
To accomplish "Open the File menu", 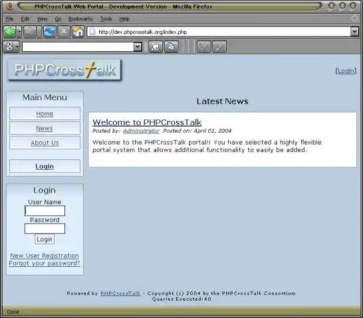I will (x=9, y=19).
